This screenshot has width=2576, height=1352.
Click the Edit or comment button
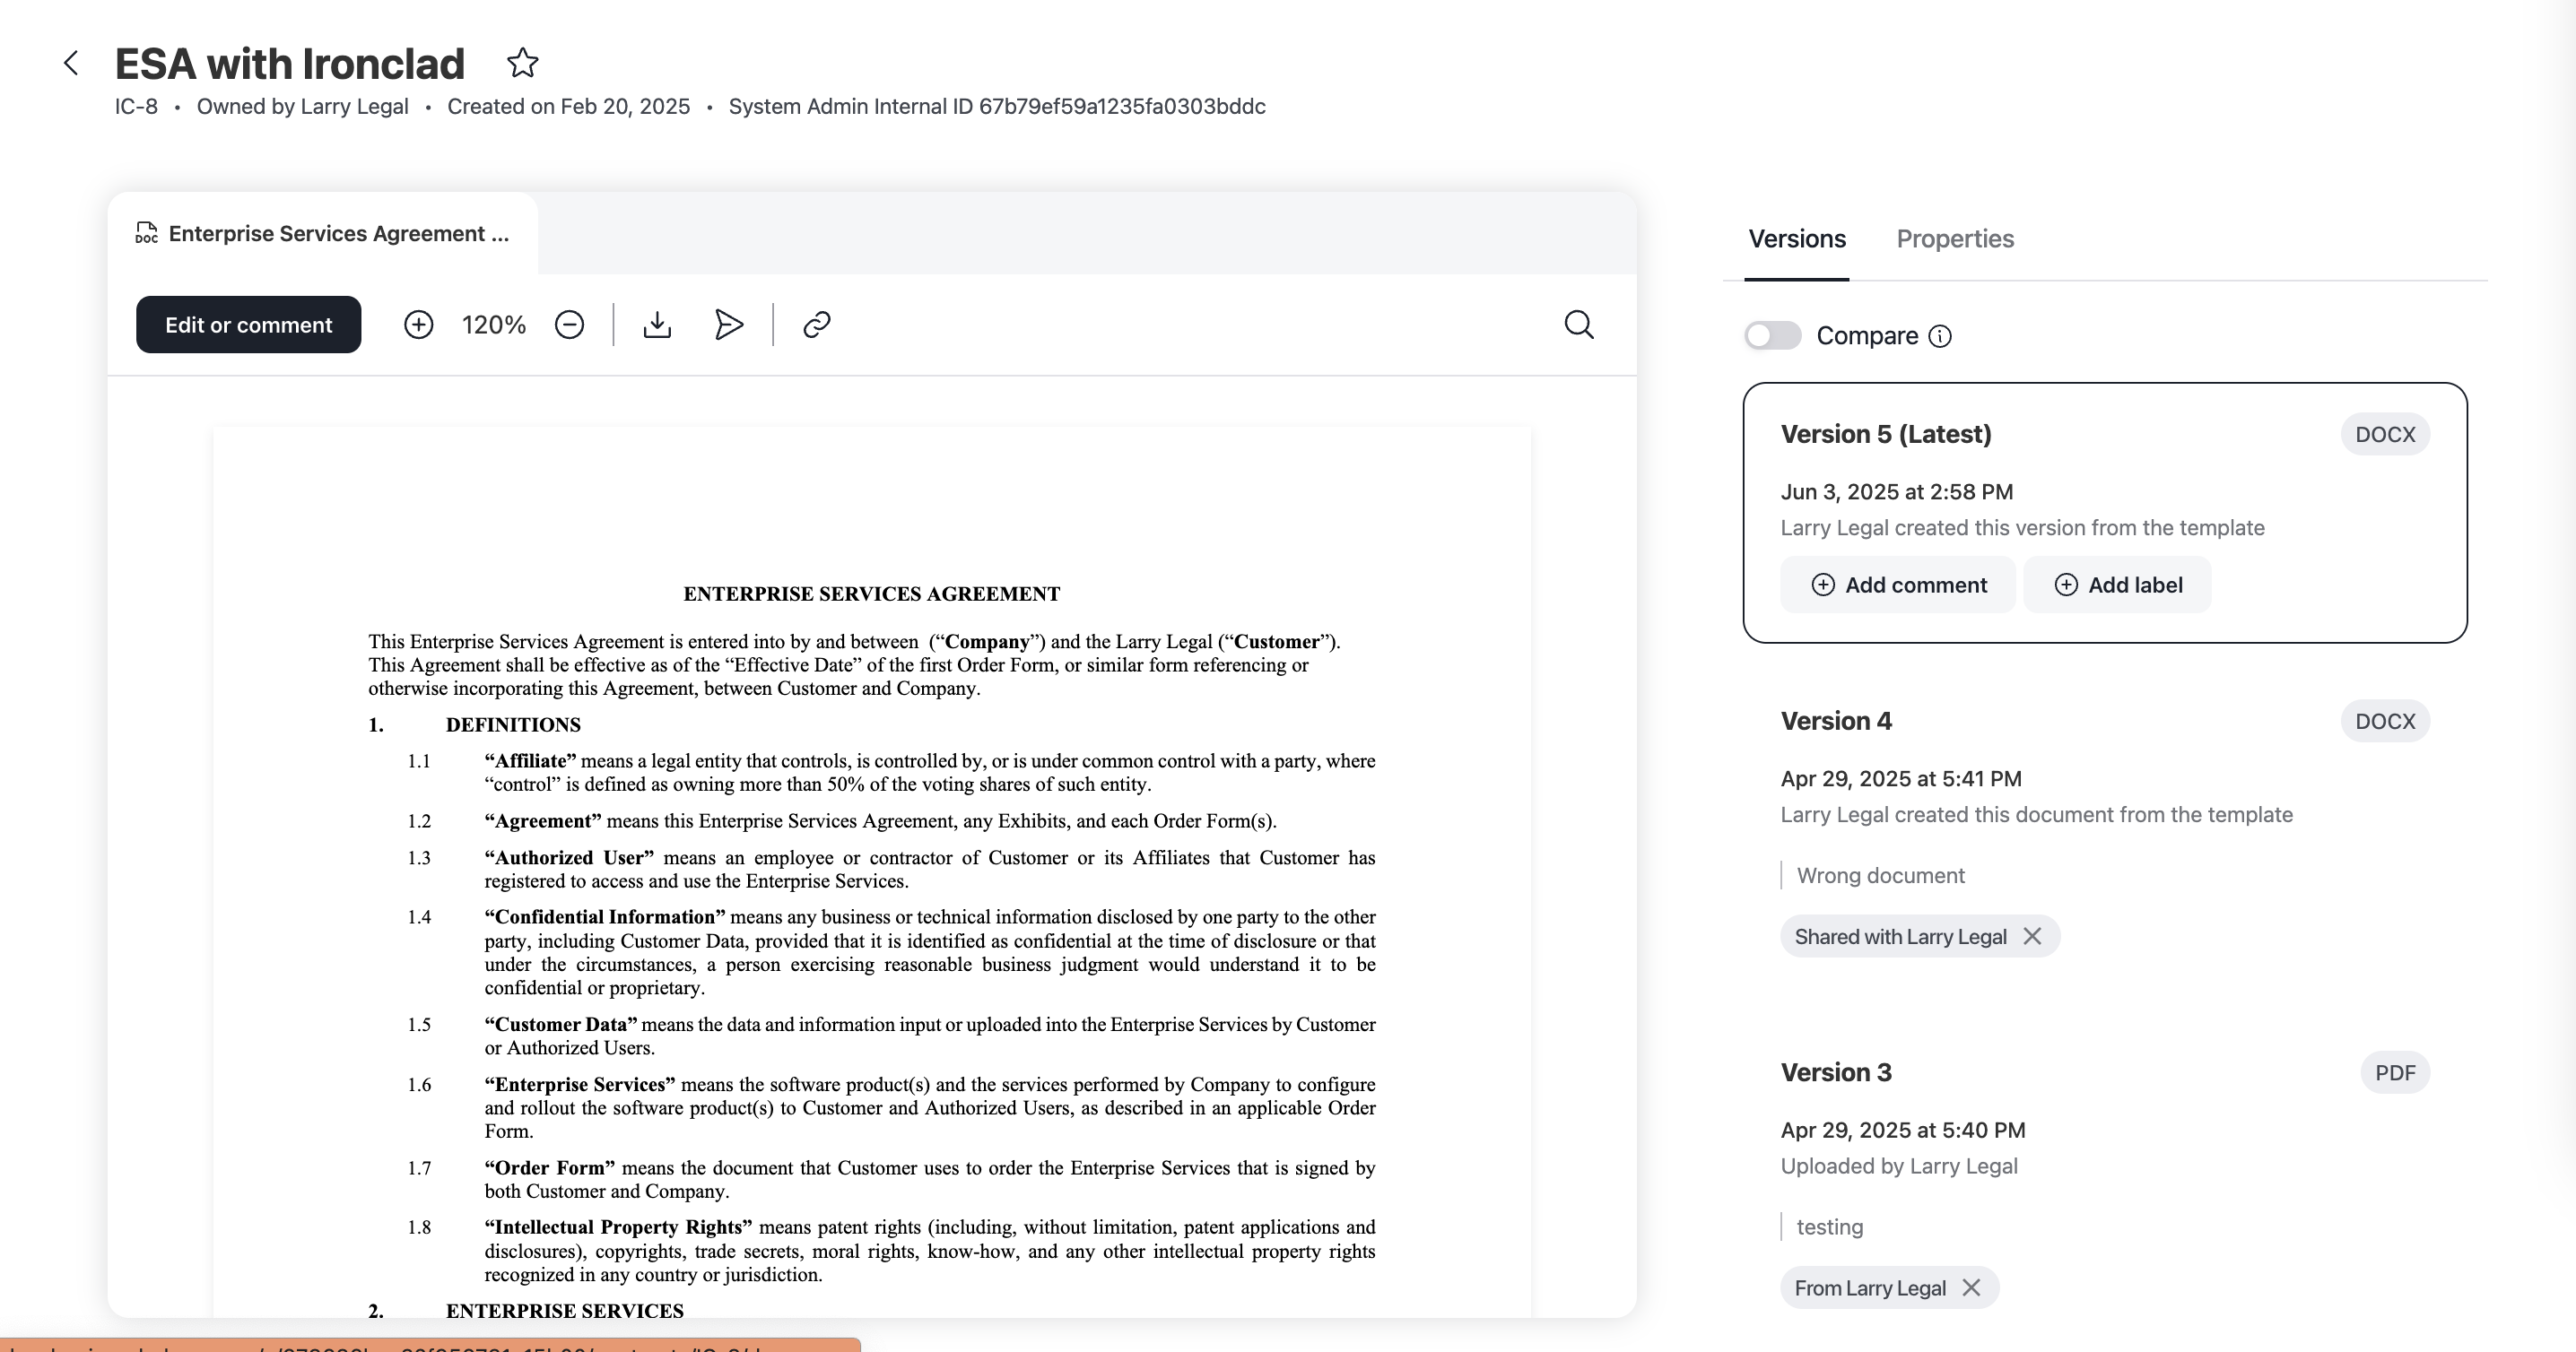click(x=248, y=325)
